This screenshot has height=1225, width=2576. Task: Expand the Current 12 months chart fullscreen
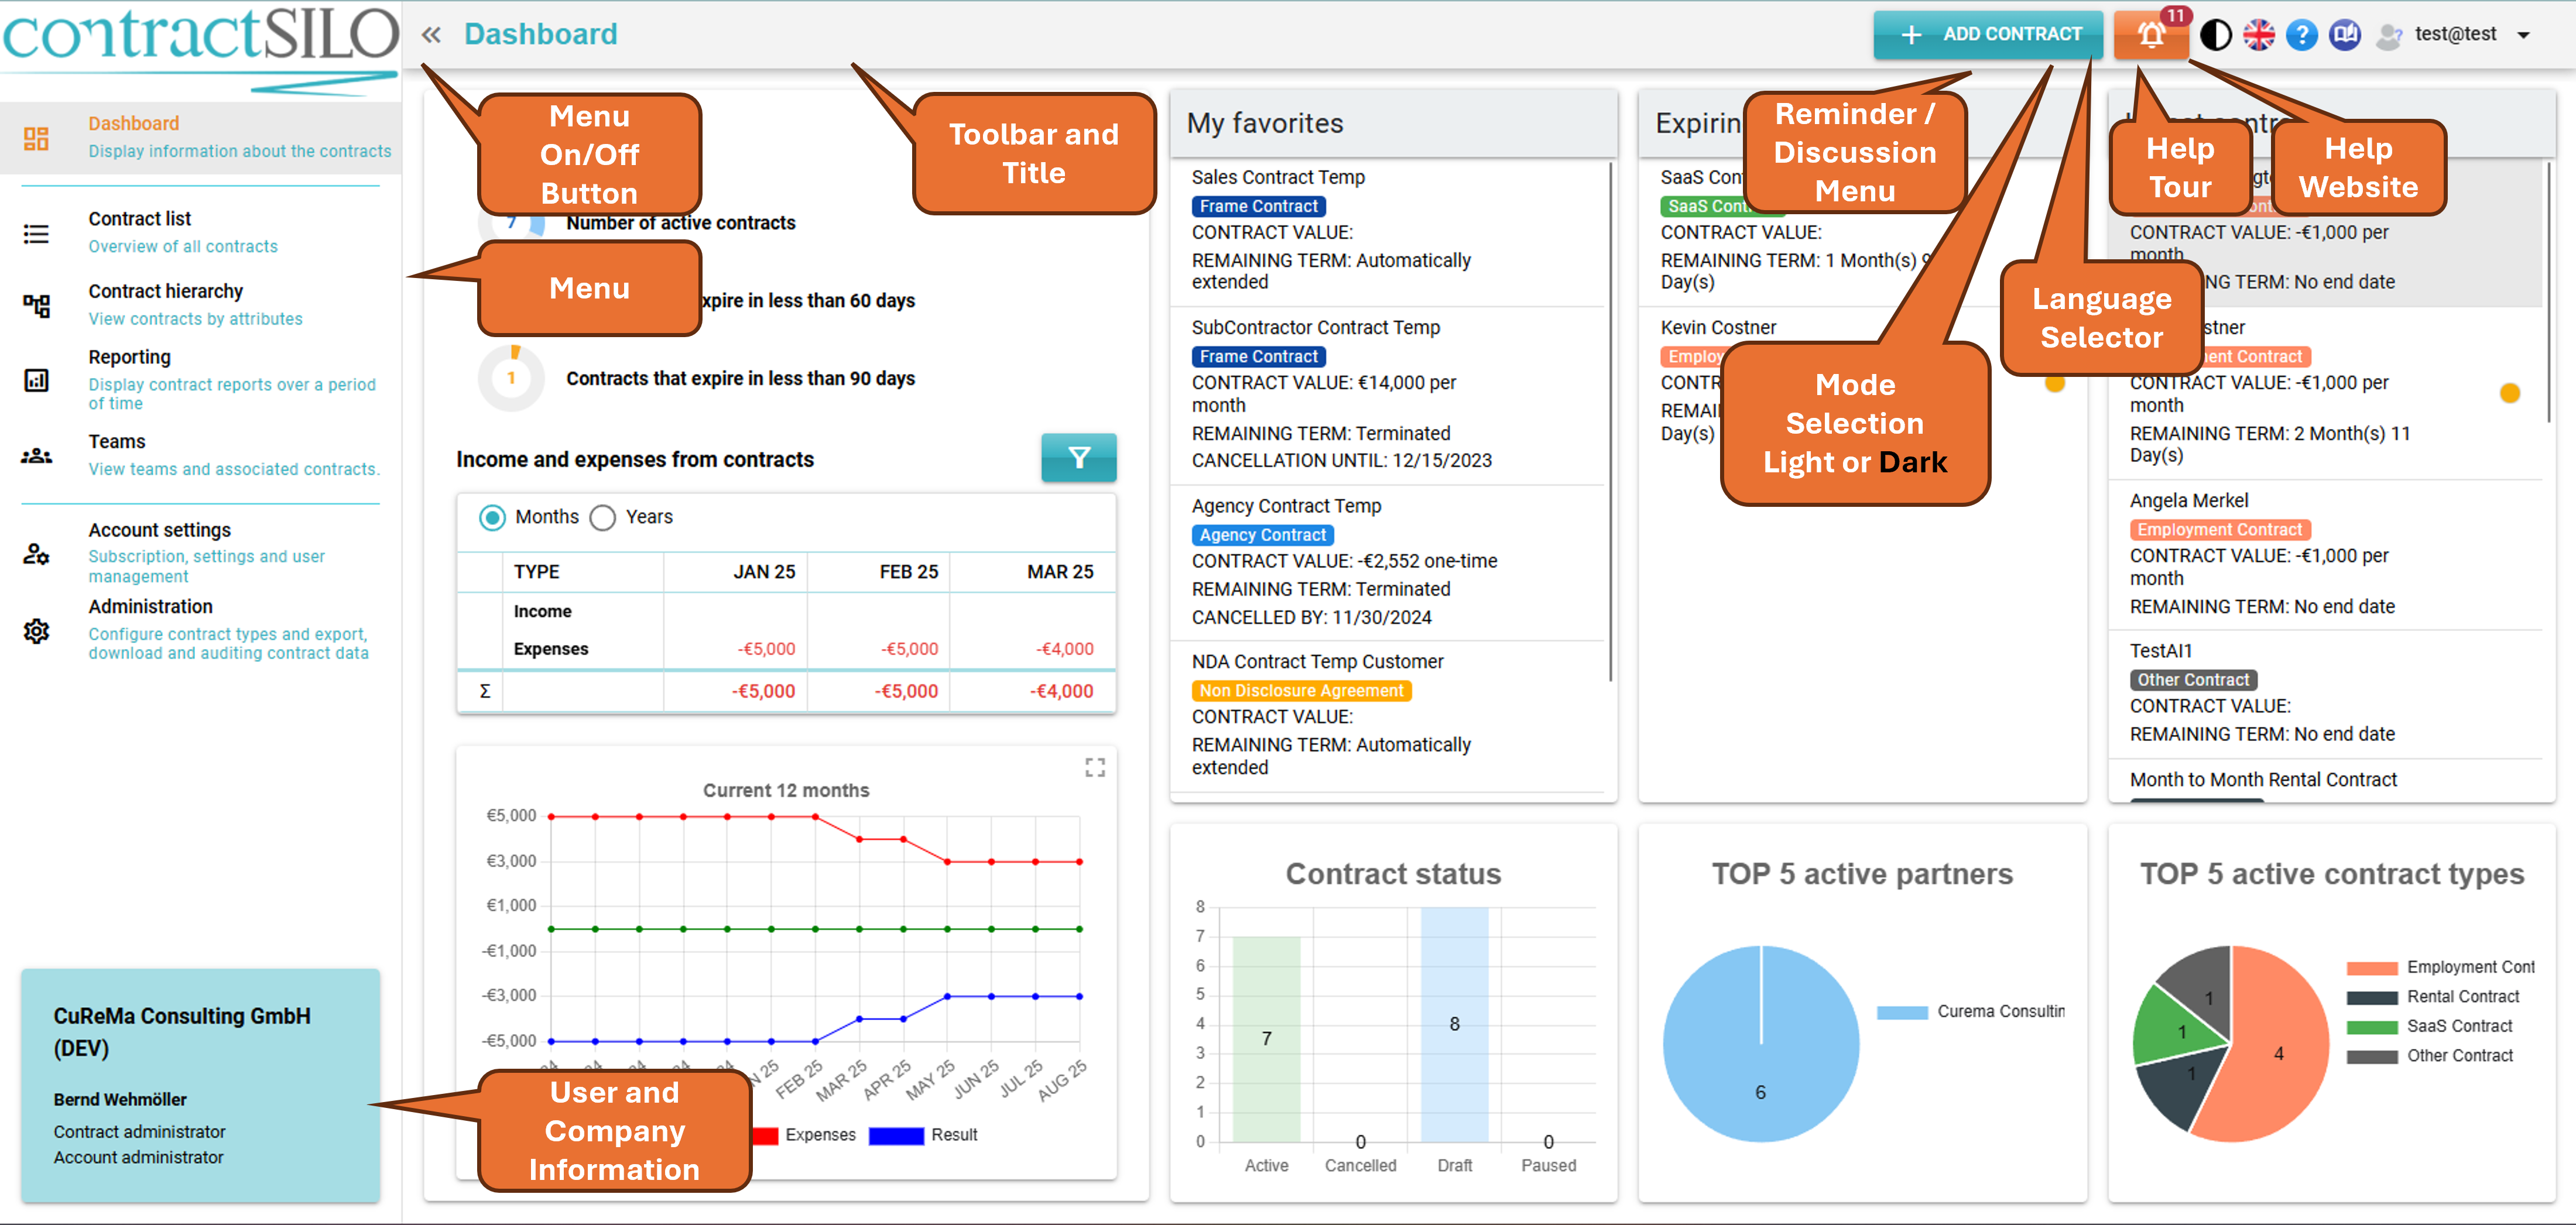coord(1094,767)
